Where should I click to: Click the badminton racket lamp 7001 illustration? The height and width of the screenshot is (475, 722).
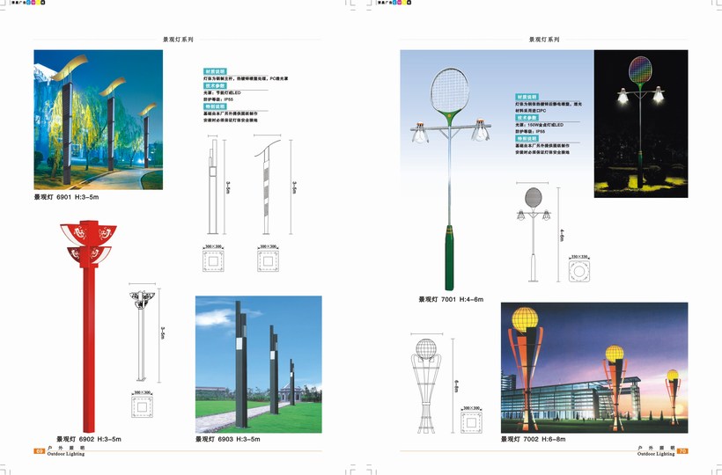point(449,176)
